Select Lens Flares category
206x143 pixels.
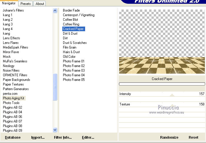(11, 43)
